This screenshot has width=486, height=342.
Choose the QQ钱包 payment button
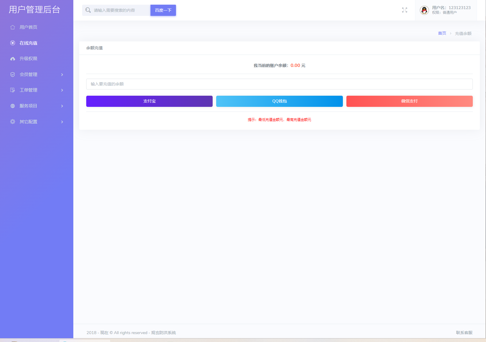coord(279,101)
